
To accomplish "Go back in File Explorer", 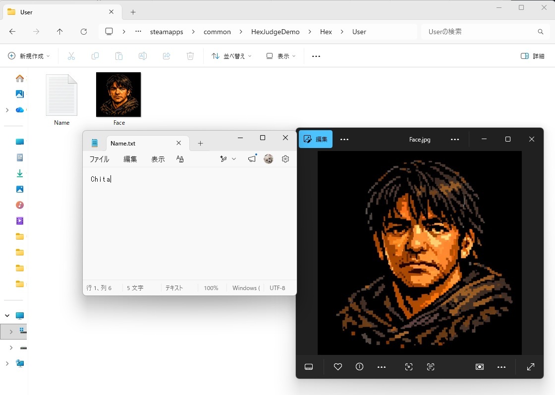I will 12,32.
